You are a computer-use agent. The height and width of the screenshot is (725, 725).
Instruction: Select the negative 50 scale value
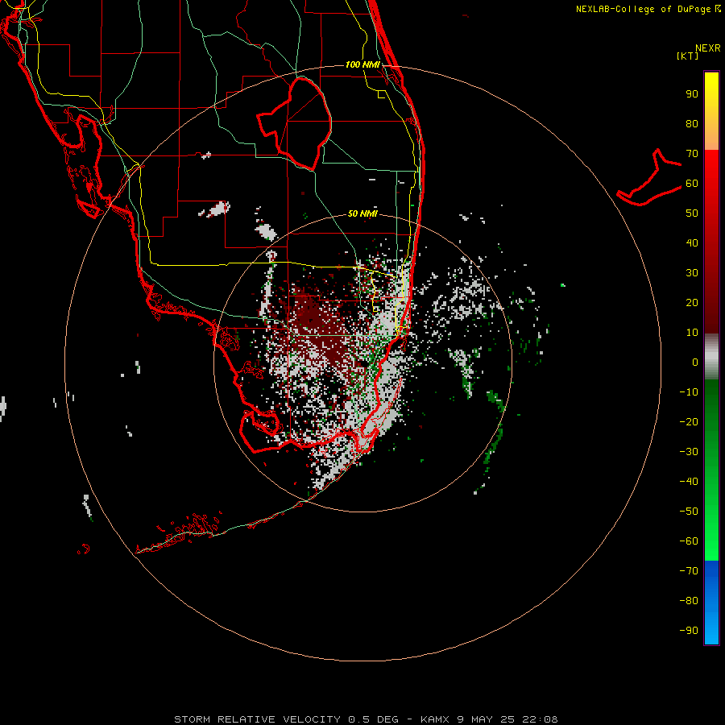pyautogui.click(x=689, y=511)
